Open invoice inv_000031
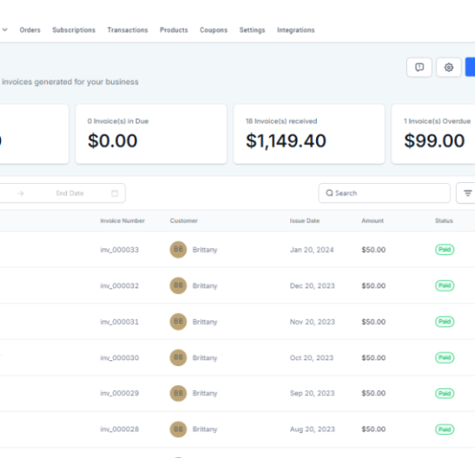Screen dimensions: 475x458 (119, 322)
